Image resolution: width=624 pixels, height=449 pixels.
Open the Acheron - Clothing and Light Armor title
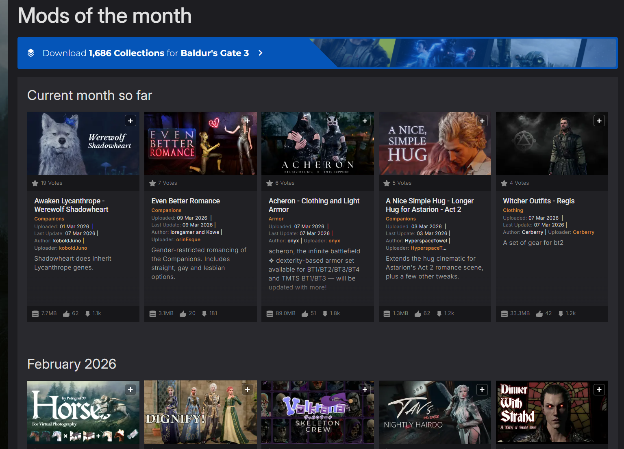[x=314, y=205]
